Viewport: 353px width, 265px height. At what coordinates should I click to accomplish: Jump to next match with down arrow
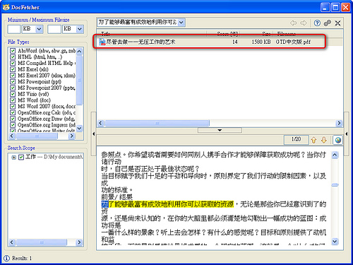click(324, 140)
